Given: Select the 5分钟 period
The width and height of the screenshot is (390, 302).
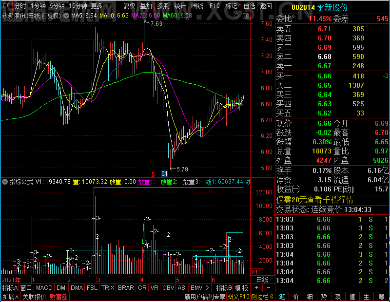Looking at the screenshot, I should pyautogui.click(x=57, y=6).
